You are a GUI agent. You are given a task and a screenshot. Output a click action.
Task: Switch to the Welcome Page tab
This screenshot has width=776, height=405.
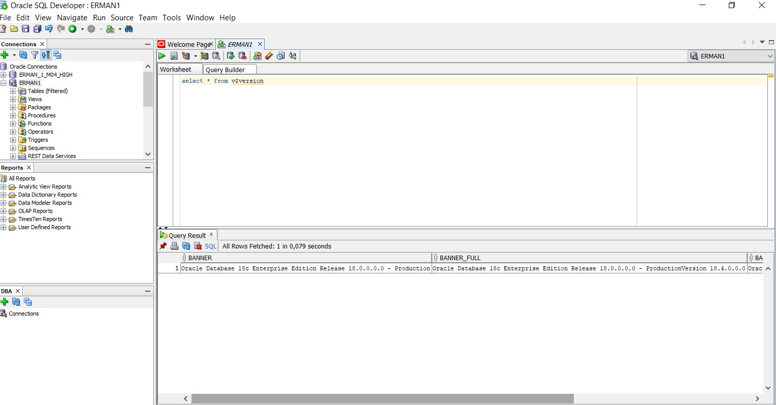tap(188, 44)
